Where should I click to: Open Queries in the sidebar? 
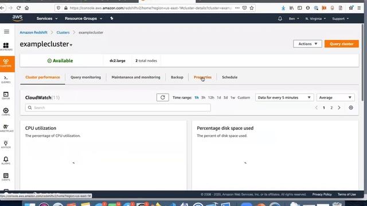coord(6,80)
